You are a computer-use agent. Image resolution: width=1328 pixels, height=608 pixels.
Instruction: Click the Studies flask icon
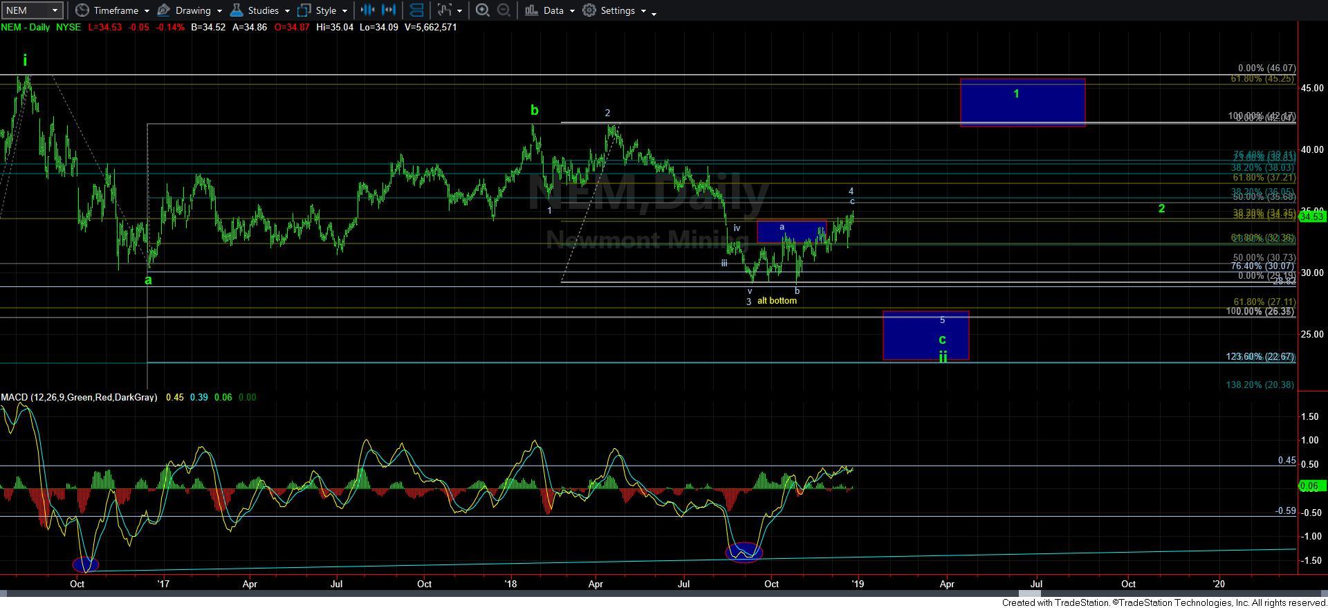237,10
